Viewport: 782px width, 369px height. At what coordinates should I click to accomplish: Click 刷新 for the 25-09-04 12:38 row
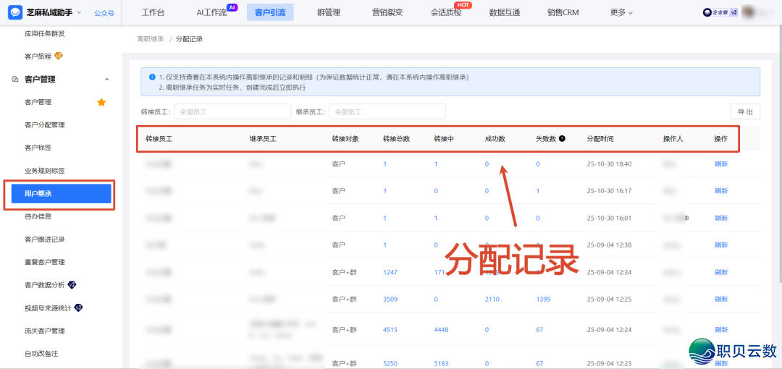pyautogui.click(x=721, y=245)
